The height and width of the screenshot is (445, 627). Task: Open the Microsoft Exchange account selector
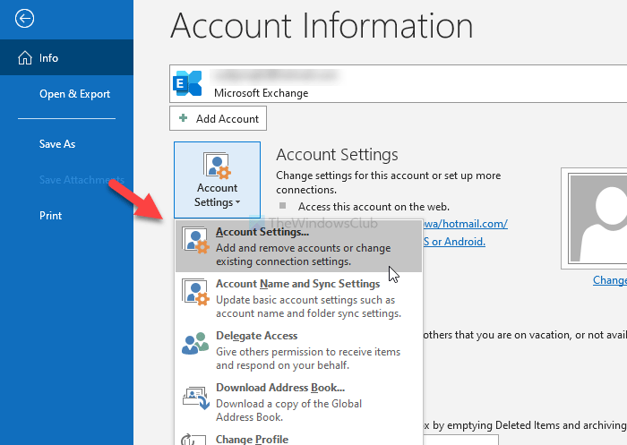coord(394,85)
